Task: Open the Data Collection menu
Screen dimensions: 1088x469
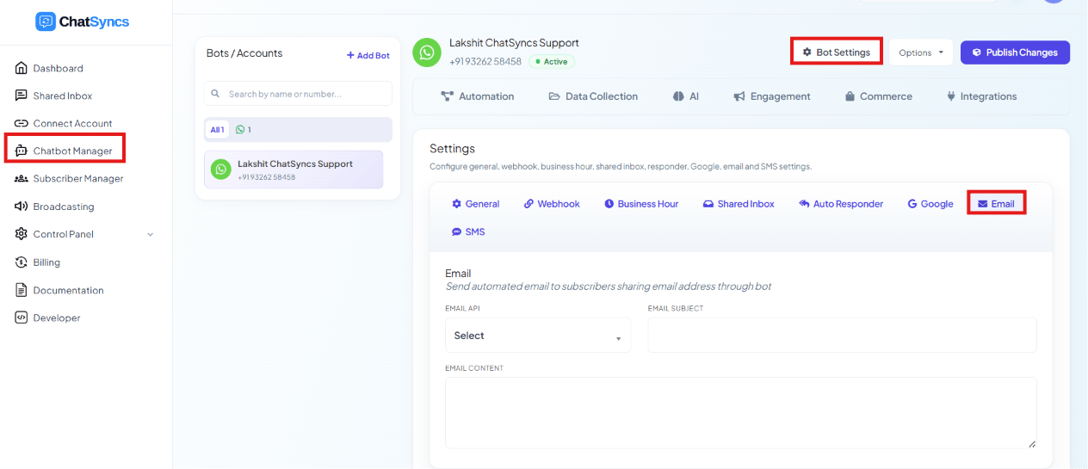Action: point(594,96)
